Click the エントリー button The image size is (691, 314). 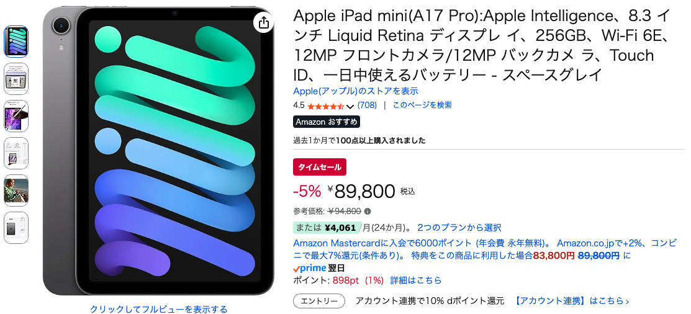point(318,301)
